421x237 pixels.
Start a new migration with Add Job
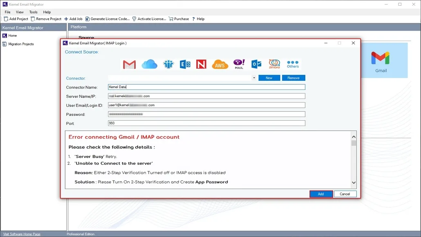[x=73, y=19]
